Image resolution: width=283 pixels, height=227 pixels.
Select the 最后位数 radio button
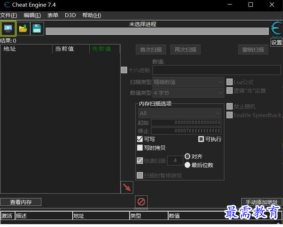tap(188, 165)
